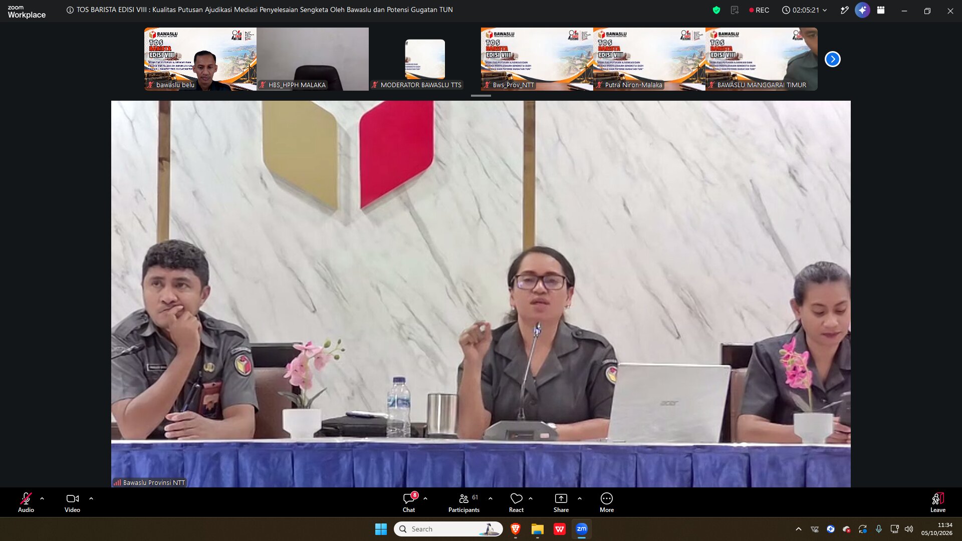Click the taskbar Search box
The image size is (962, 541).
(448, 529)
